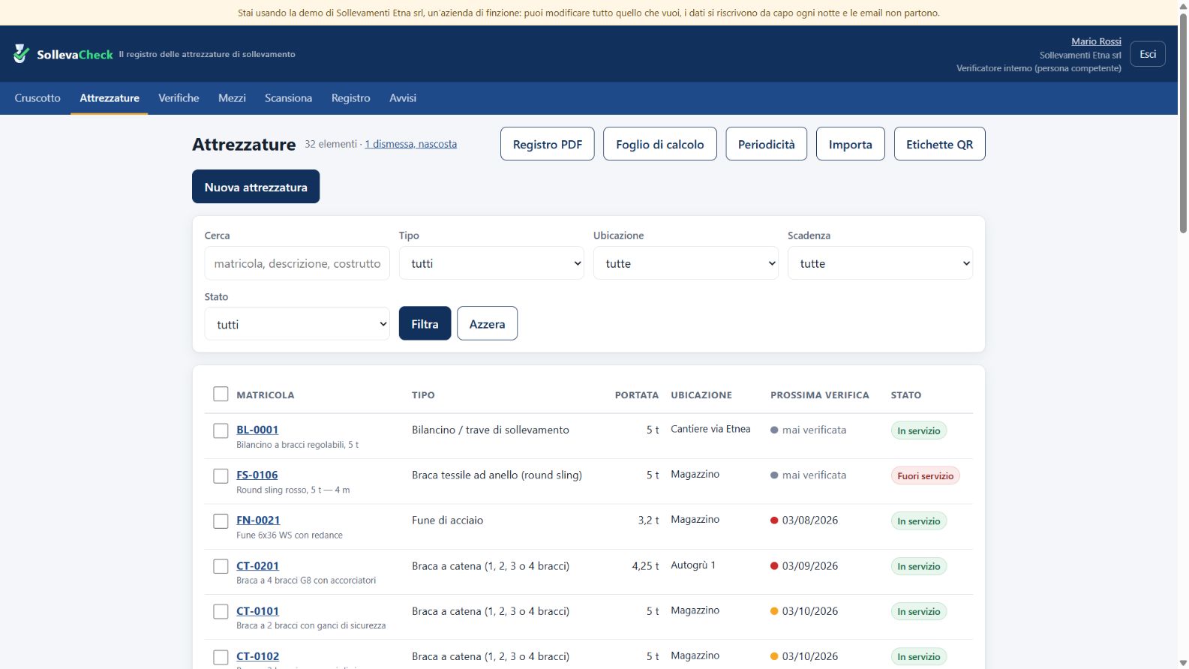Open the Scansiona tab

point(288,98)
